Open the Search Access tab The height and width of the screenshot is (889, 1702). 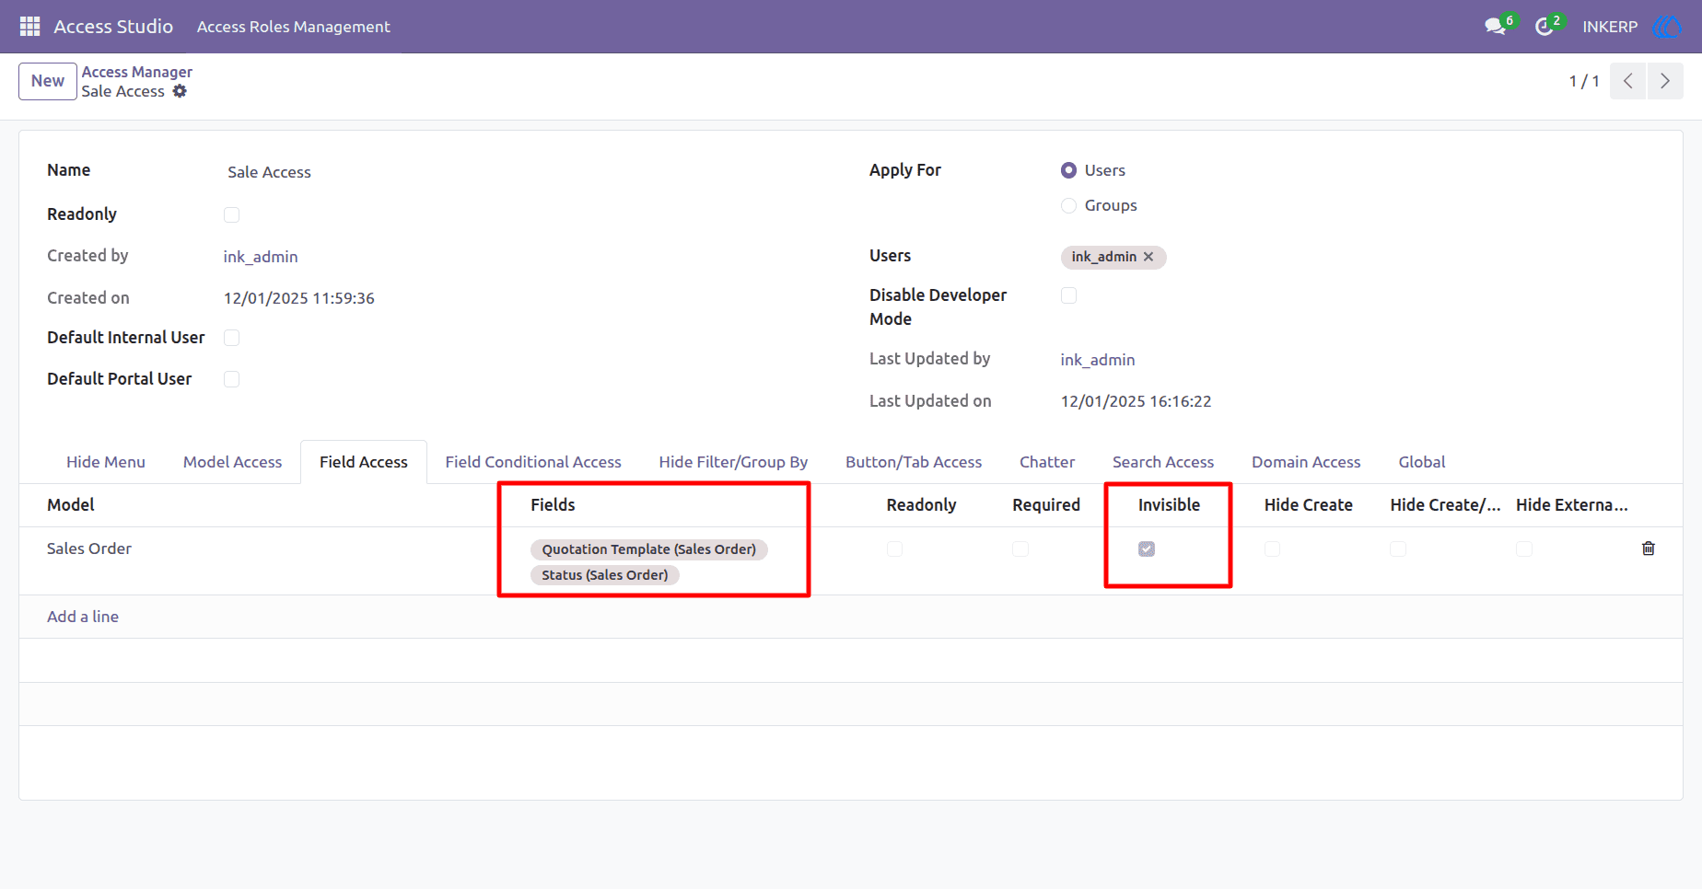pos(1163,462)
